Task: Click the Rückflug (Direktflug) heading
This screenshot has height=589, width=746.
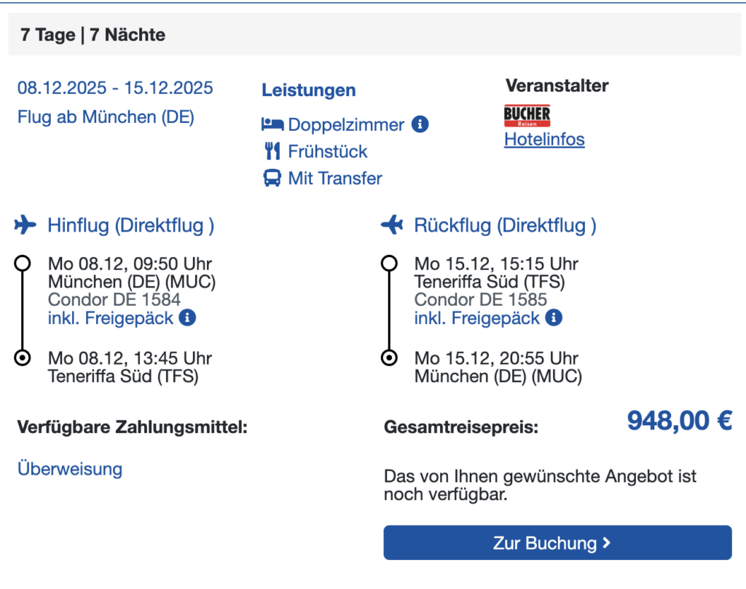Action: (x=506, y=225)
